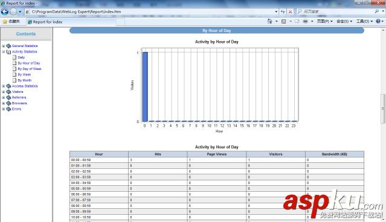386x222 pixels.
Task: Click the blue Help question mark icon
Action: (378, 21)
